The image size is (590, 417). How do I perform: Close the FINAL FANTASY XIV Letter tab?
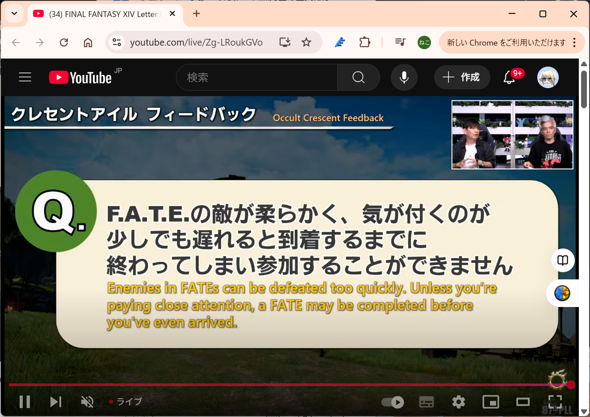[x=172, y=14]
